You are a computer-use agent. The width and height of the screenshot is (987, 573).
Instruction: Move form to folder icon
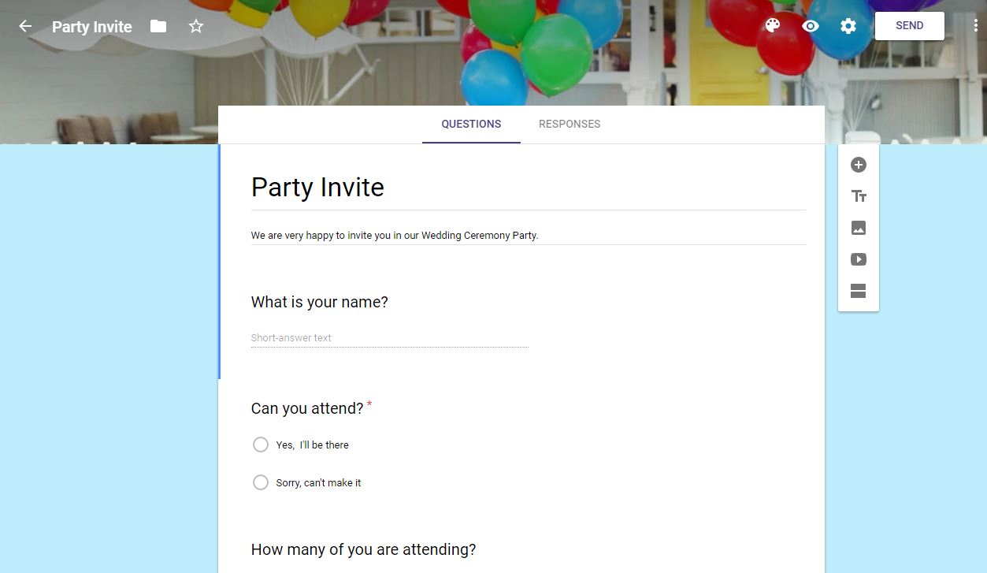pos(158,26)
